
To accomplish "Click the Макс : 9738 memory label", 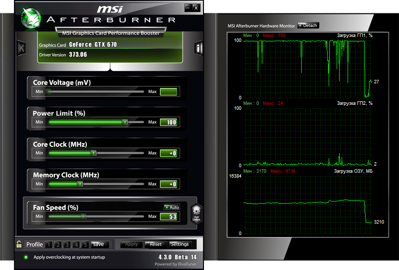I will (x=283, y=171).
